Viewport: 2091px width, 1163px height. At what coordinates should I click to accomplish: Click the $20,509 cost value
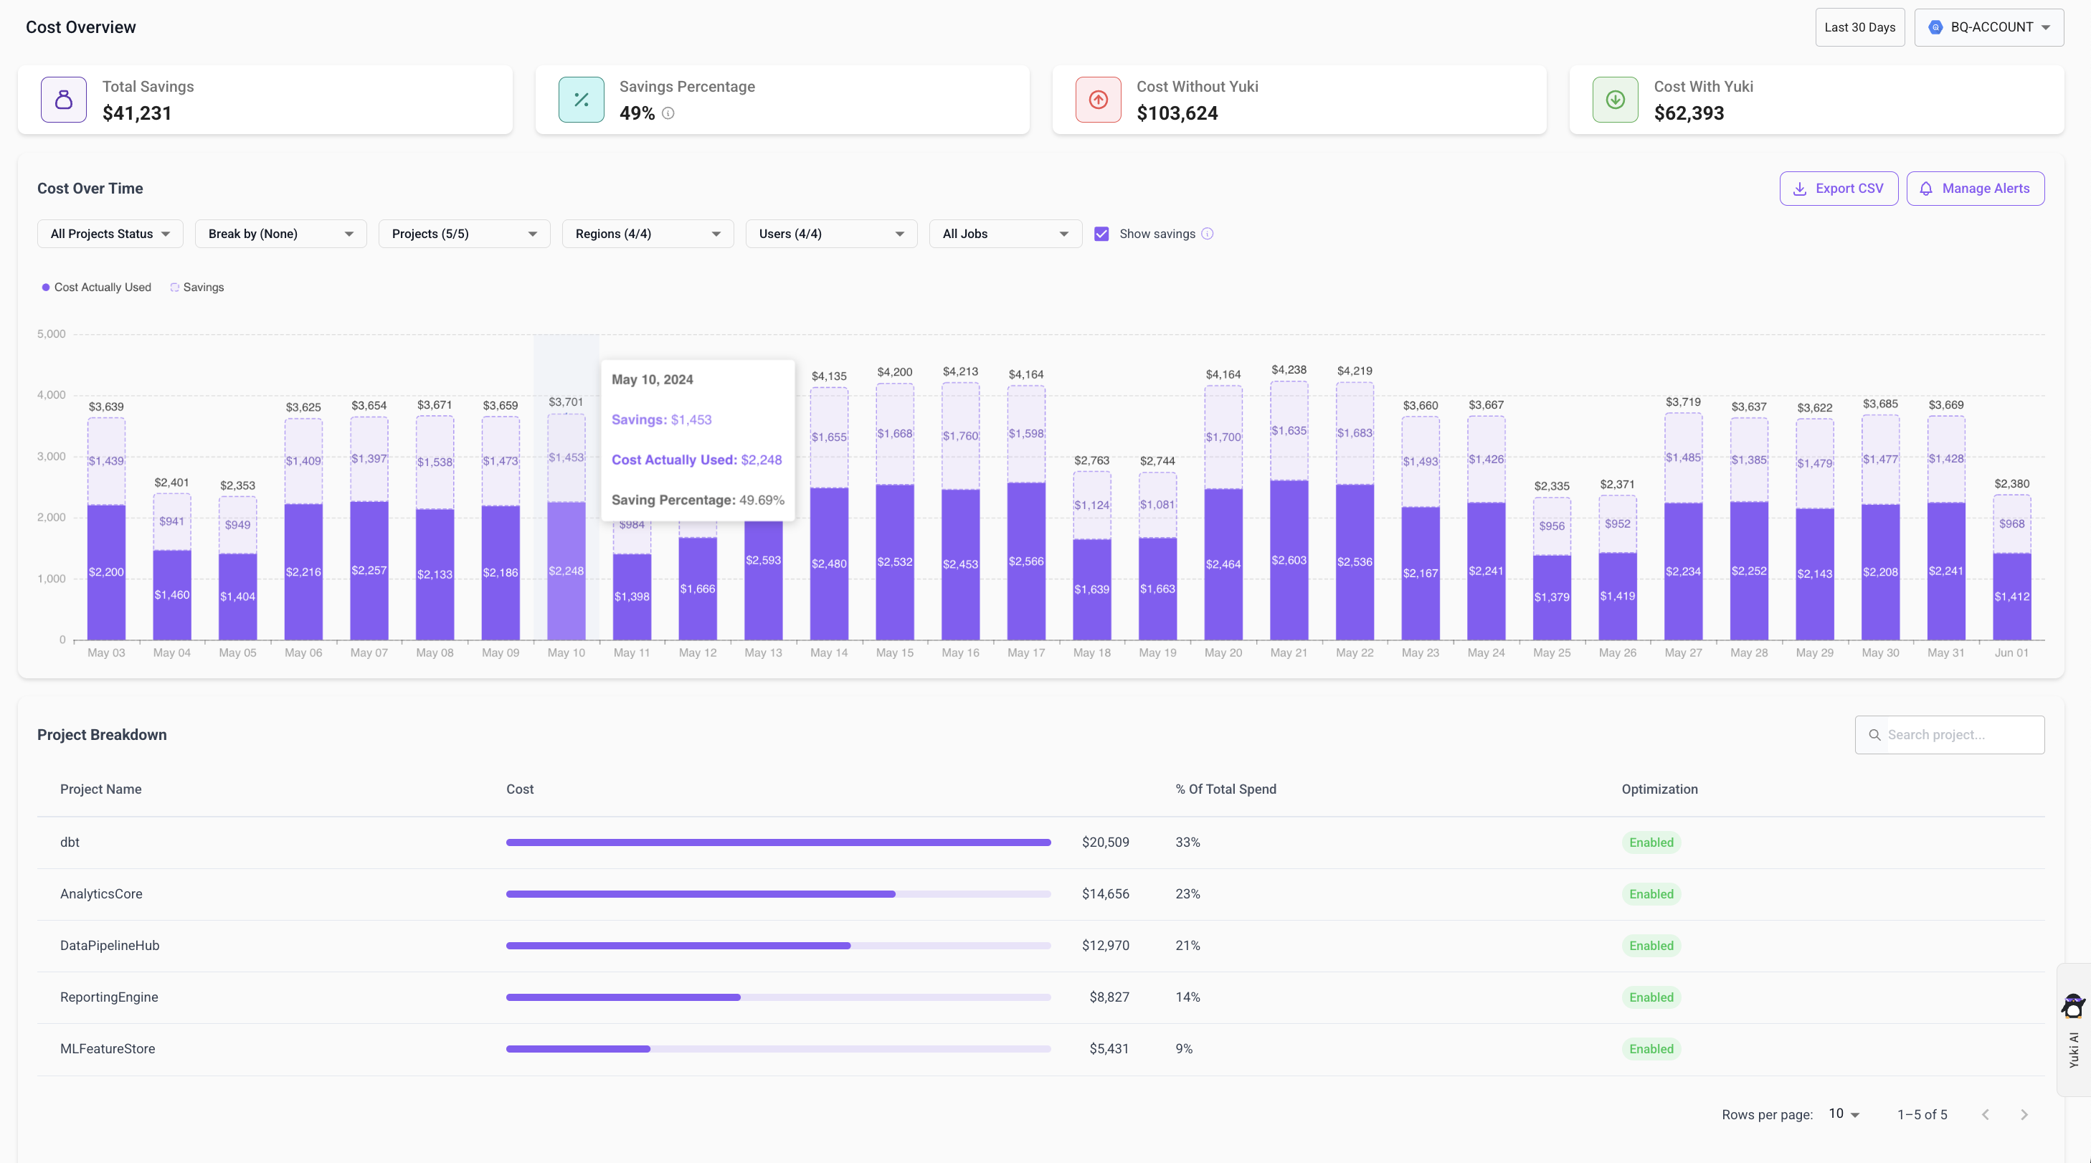coord(1105,842)
